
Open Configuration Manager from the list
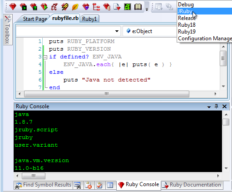click(205, 38)
